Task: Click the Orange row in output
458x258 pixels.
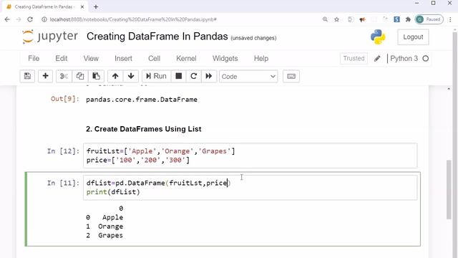Action: [x=104, y=226]
